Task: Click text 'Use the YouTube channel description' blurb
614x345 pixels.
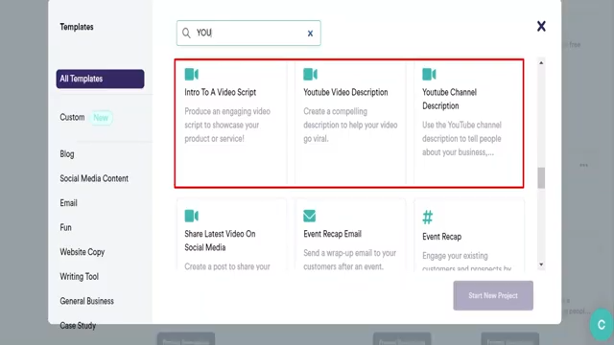Action: 461,138
